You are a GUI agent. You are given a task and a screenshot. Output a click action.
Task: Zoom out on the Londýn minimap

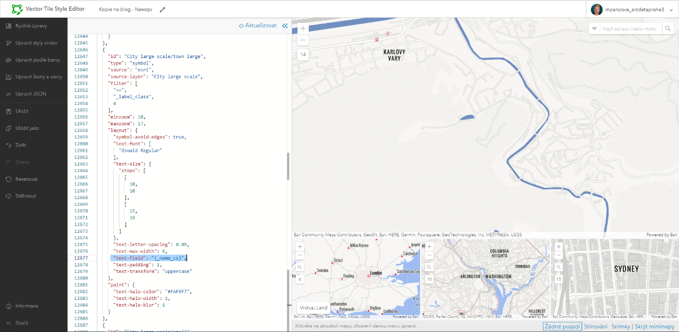click(300, 255)
